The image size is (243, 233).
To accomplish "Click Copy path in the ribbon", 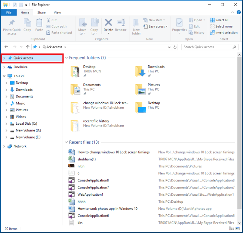I will click(x=56, y=27).
